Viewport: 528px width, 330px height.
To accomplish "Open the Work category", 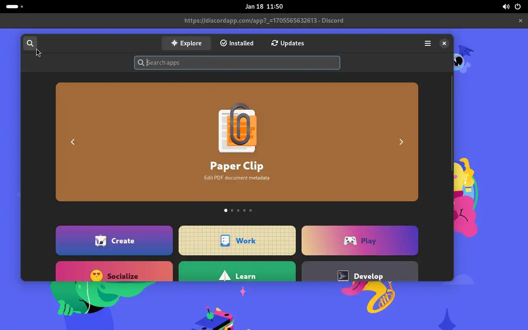I will 237,240.
